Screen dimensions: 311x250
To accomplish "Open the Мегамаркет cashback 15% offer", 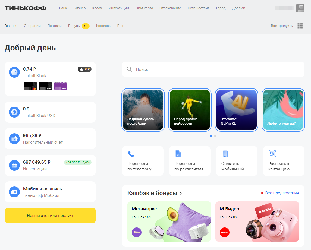I will [x=169, y=221].
